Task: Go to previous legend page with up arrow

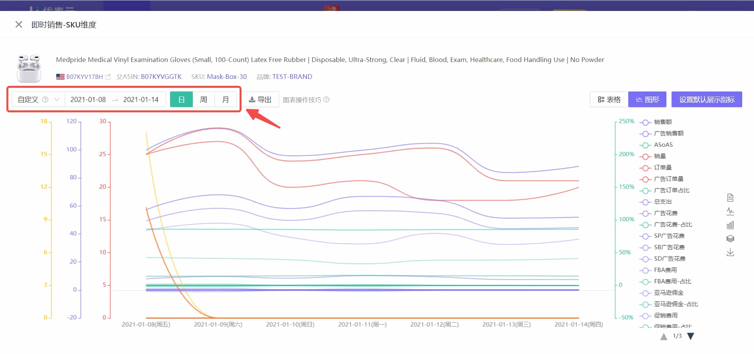Action: [x=664, y=336]
